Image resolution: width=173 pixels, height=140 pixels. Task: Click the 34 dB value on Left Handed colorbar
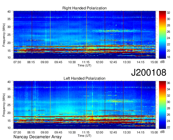coord(168,89)
